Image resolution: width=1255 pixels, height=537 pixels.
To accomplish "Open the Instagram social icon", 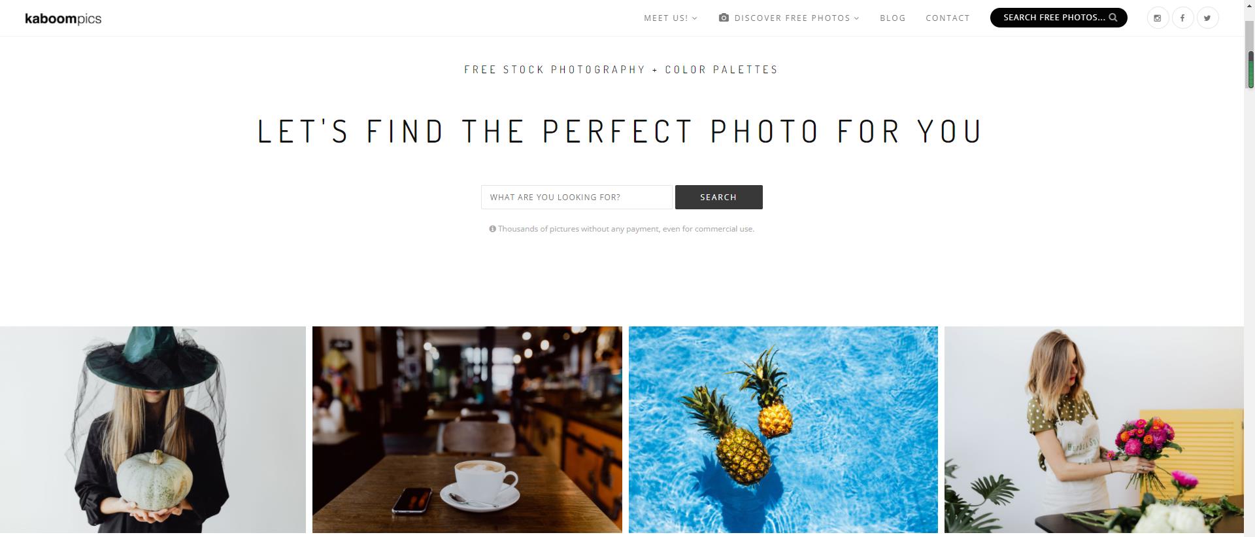I will [1158, 18].
